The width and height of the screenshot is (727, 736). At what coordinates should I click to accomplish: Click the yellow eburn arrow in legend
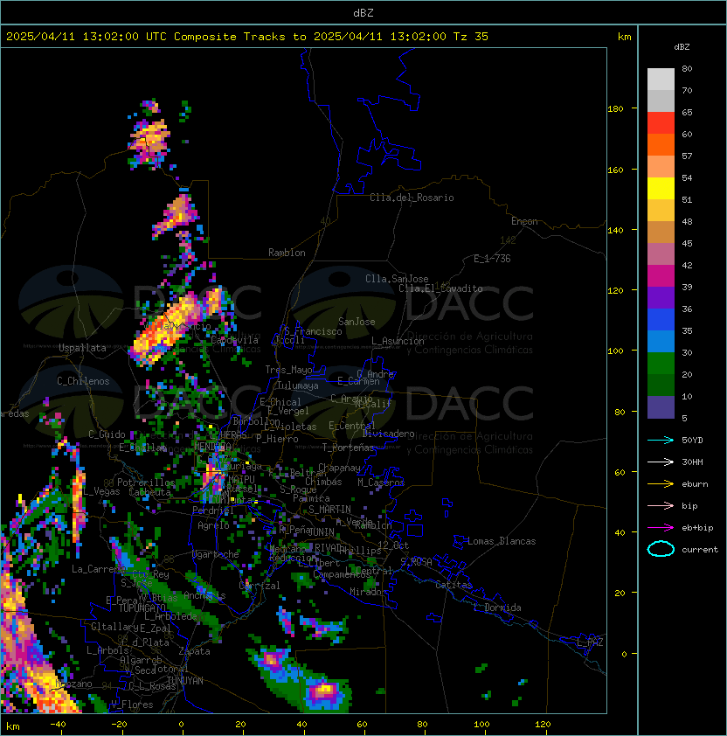[x=661, y=483]
